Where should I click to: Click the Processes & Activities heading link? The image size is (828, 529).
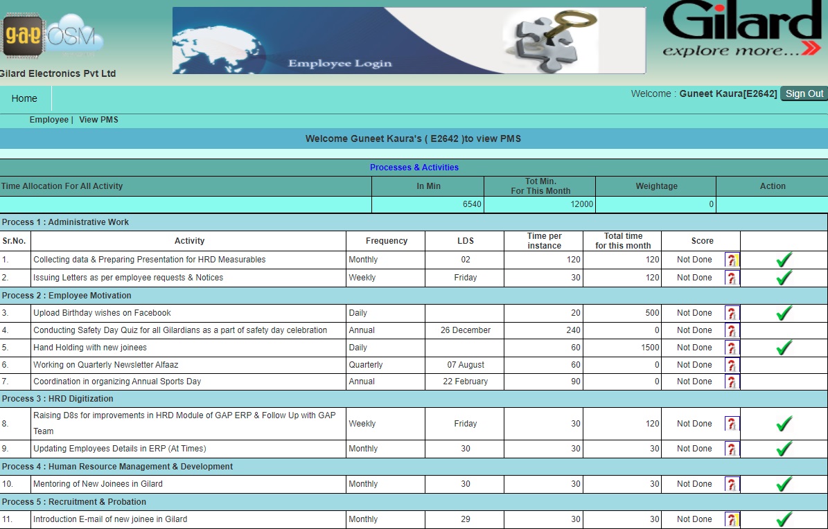[x=414, y=168]
